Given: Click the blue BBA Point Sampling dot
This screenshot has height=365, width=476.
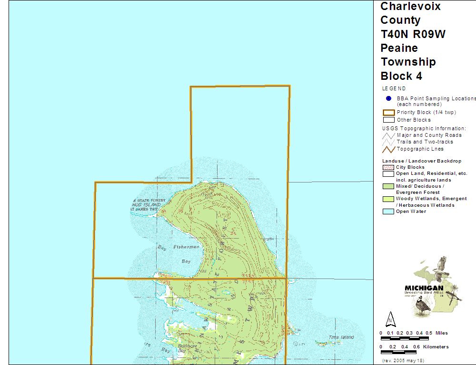Looking at the screenshot, I should (388, 98).
